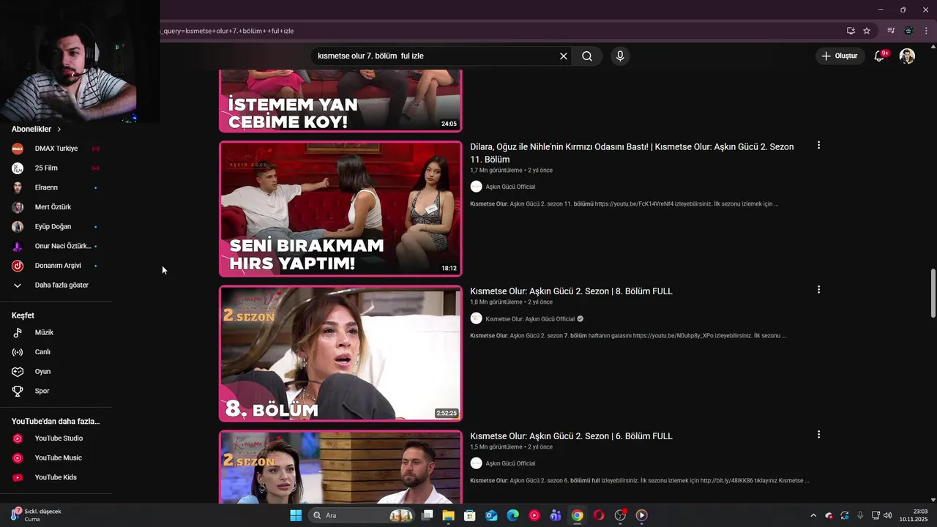Click the tray microphone icon
Viewport: 937px width, 527px height.
point(860,515)
